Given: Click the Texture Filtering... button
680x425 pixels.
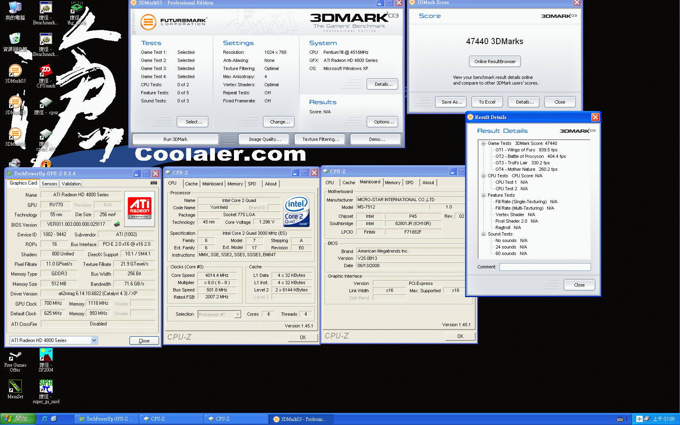Looking at the screenshot, I should [321, 139].
